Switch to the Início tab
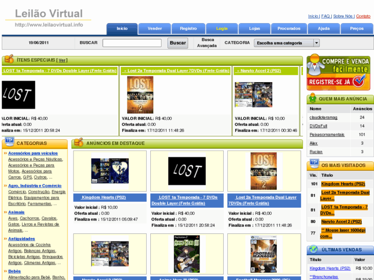 click(x=122, y=29)
